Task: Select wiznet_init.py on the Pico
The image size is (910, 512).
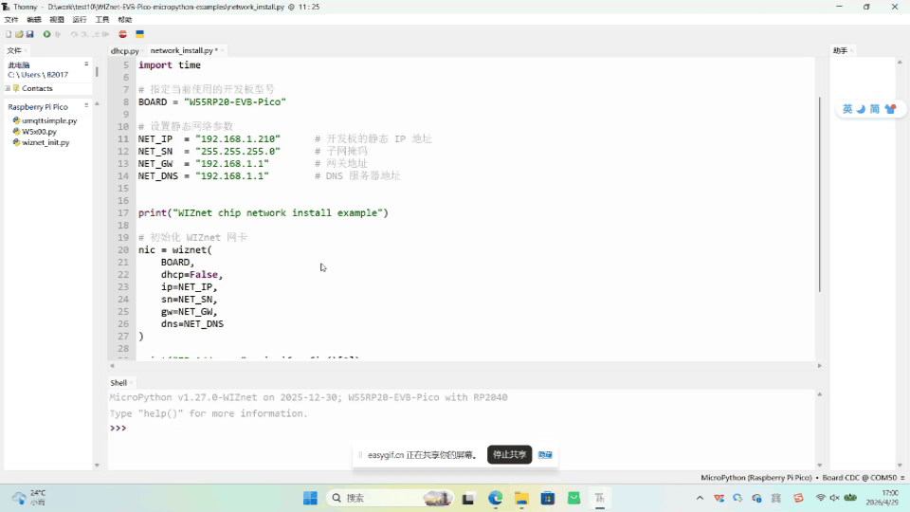Action: [45, 142]
